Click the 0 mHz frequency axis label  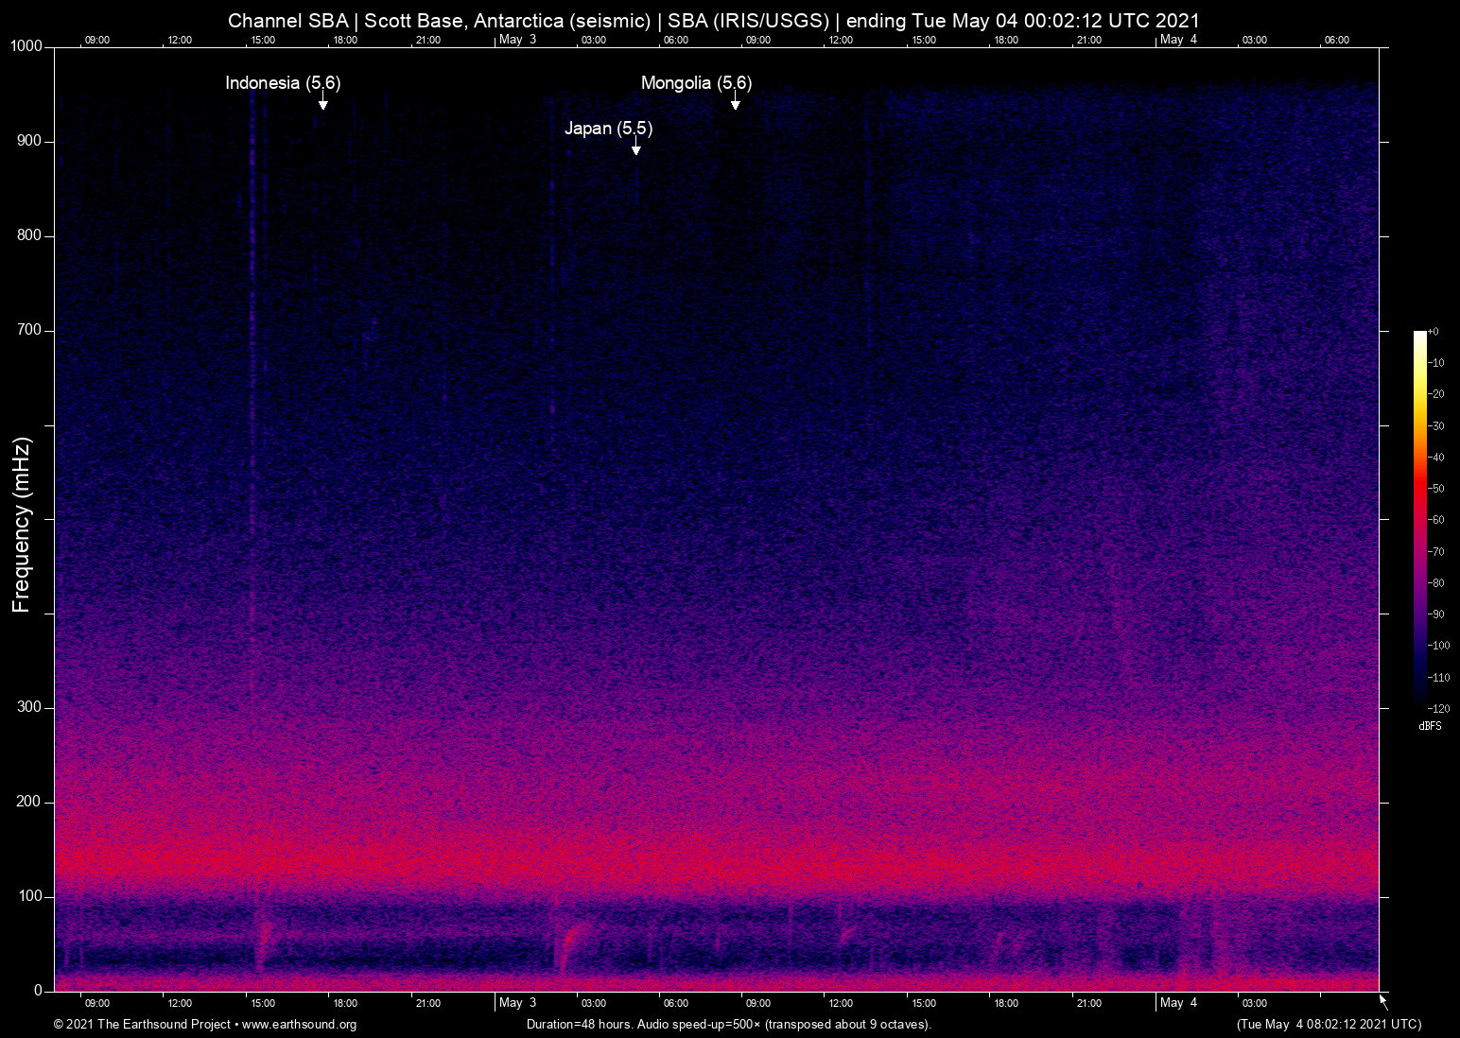point(40,990)
